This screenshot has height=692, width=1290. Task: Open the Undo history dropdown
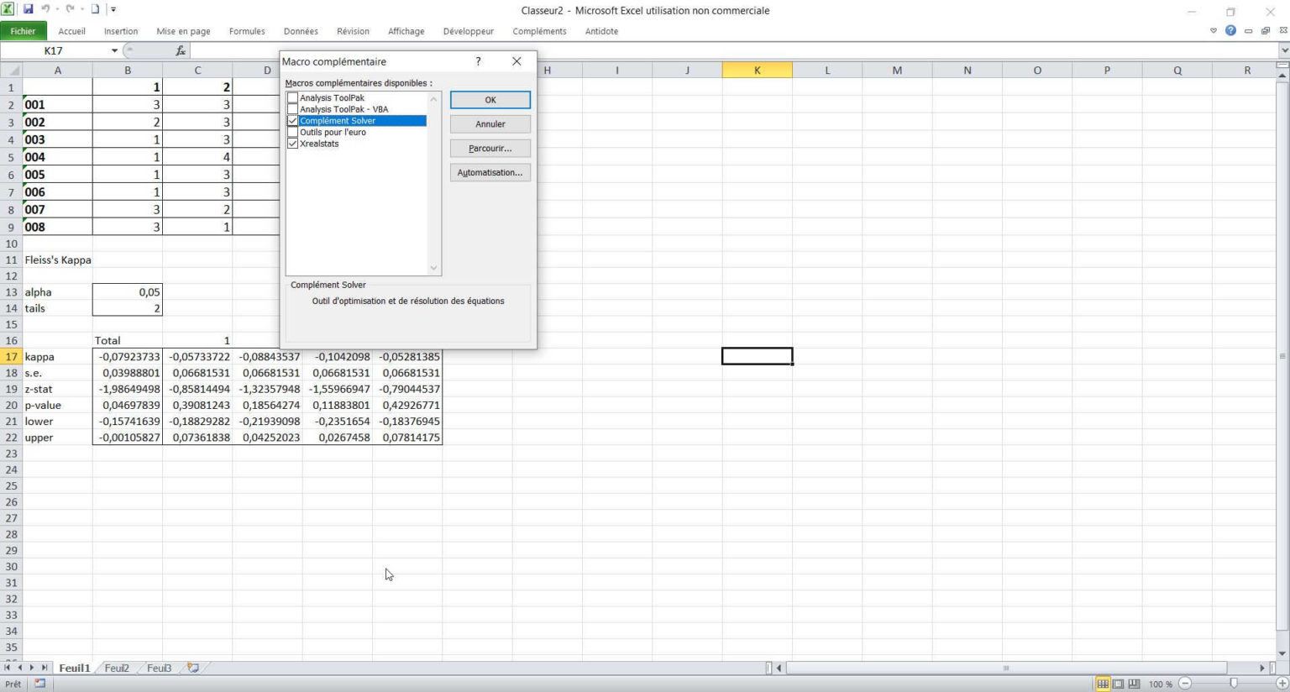click(x=57, y=9)
